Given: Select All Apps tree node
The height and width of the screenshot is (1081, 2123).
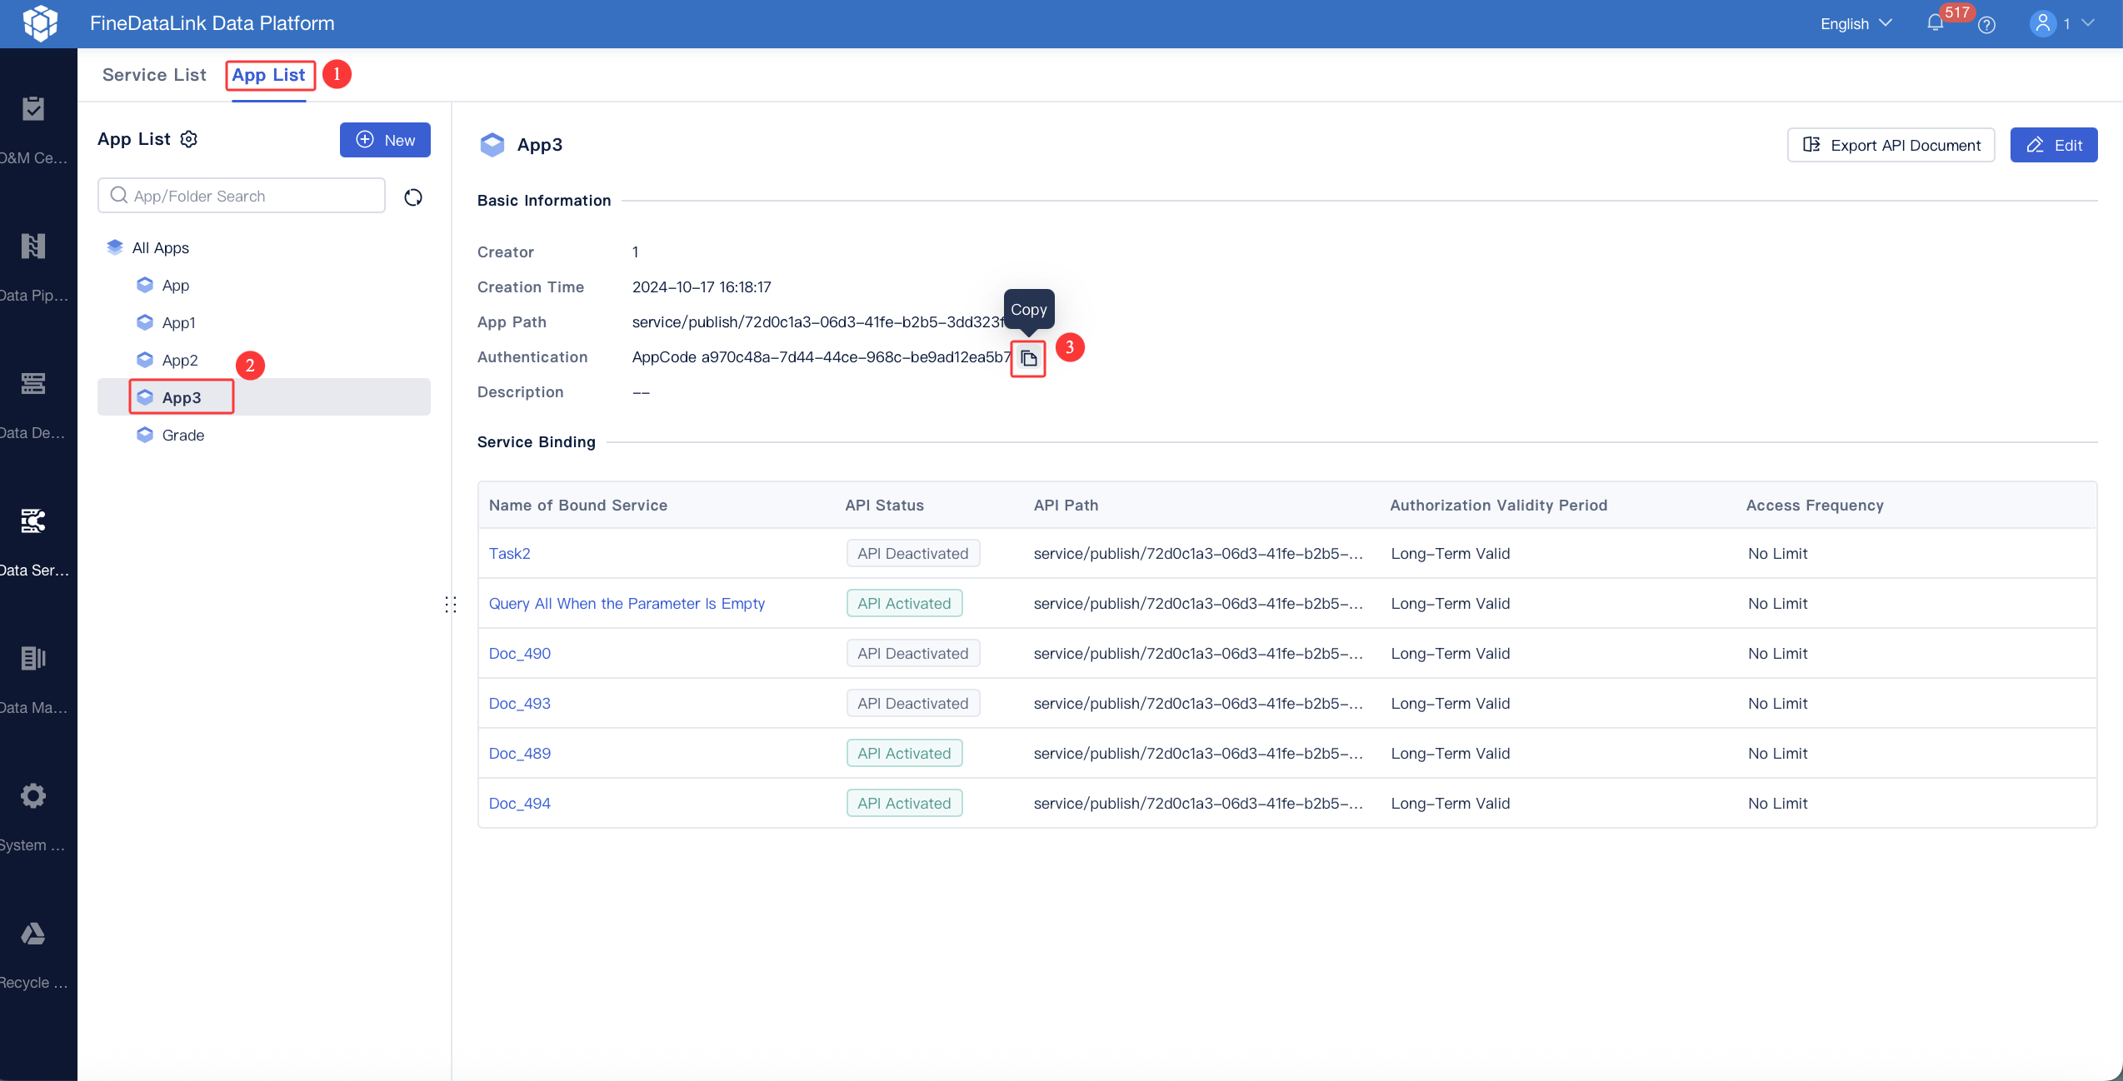Looking at the screenshot, I should (264, 247).
